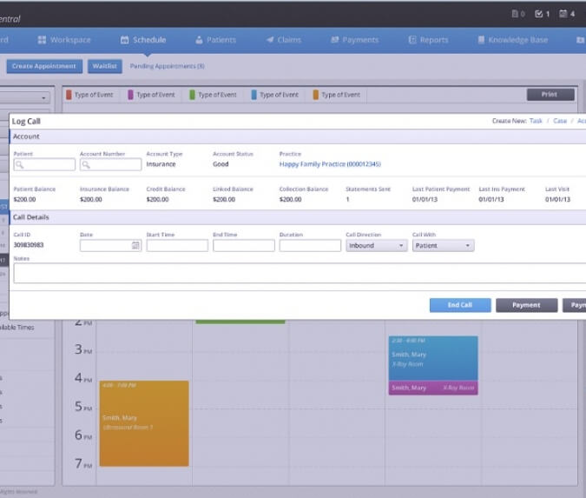Open the calendar picker in Date field
This screenshot has width=586, height=498.
click(x=135, y=246)
